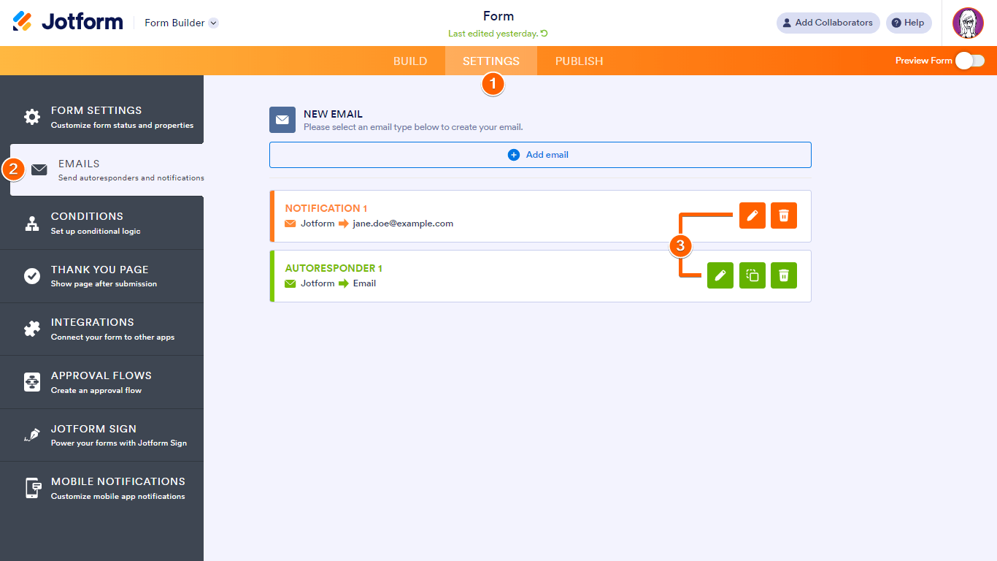
Task: Duplicate Autoresponder 1 with the copy icon
Action: (x=752, y=275)
